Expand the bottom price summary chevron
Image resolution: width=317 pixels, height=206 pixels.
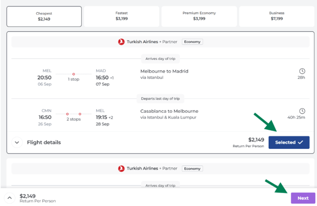(10, 198)
